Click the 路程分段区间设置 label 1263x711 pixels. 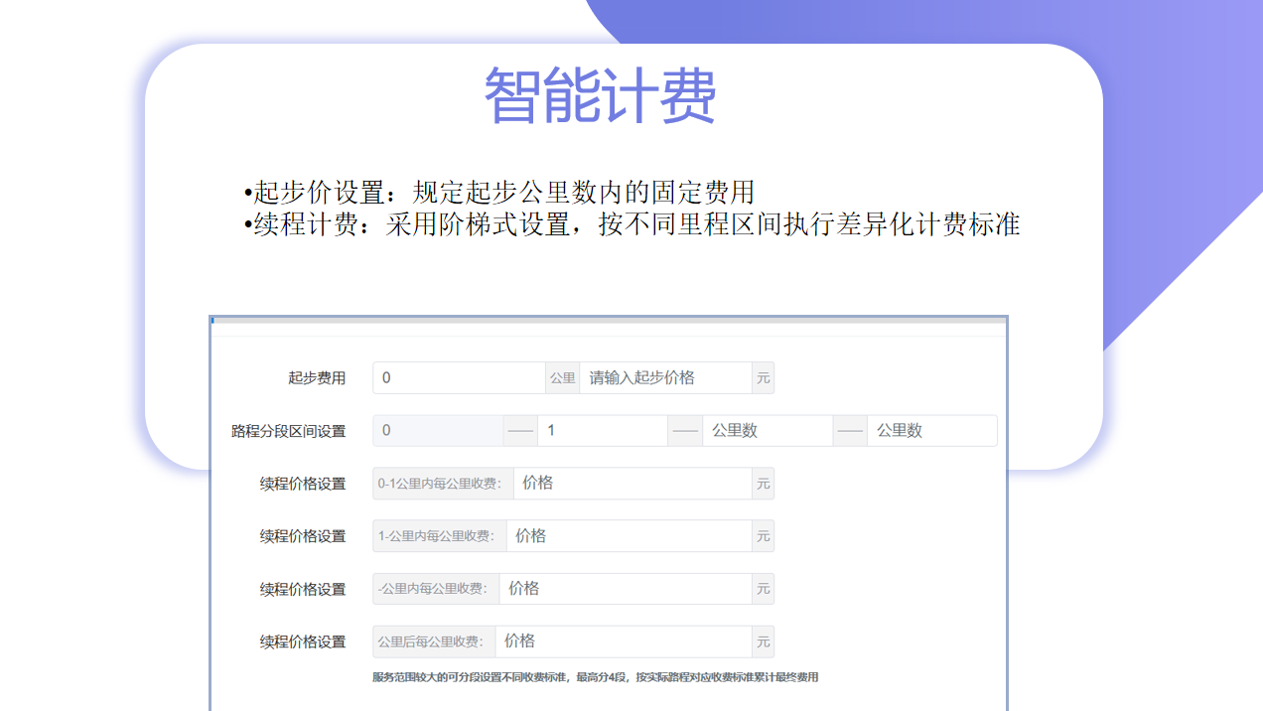pos(288,431)
